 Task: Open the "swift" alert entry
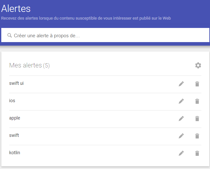(14, 136)
